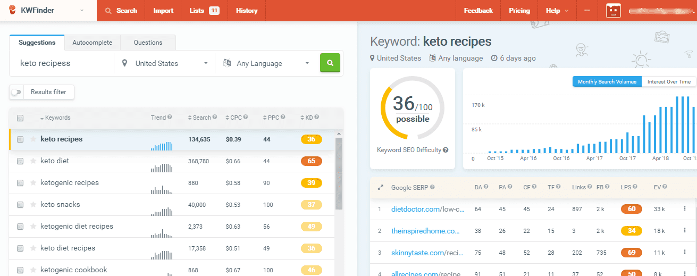Viewport: 697px width, 276px height.
Task: Open the Pricing page
Action: 519,11
